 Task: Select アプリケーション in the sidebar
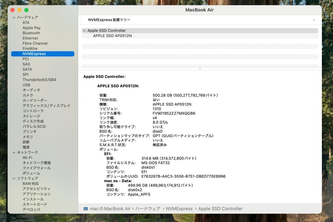click(x=37, y=194)
